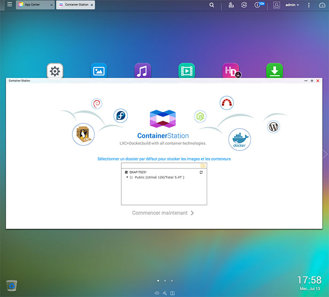Click the ContainerStation title text
This screenshot has width=329, height=297.
[x=163, y=136]
